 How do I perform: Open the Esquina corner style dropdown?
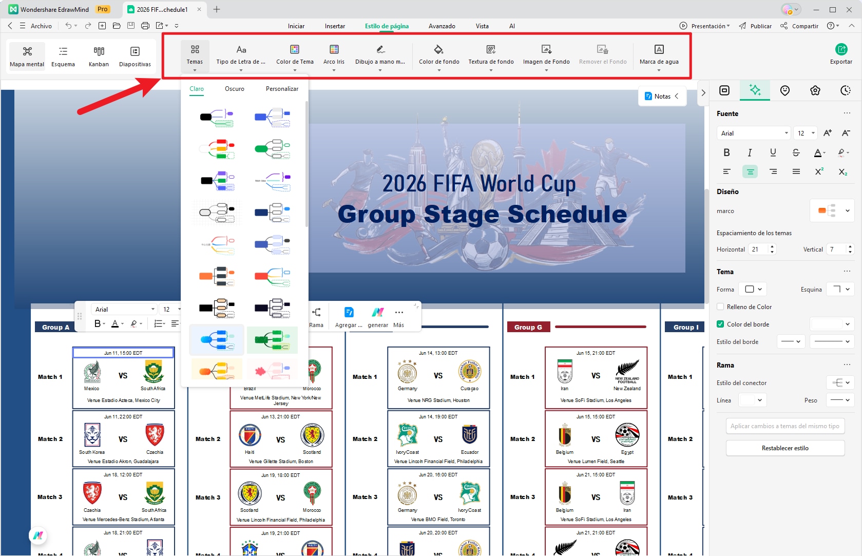pyautogui.click(x=840, y=289)
